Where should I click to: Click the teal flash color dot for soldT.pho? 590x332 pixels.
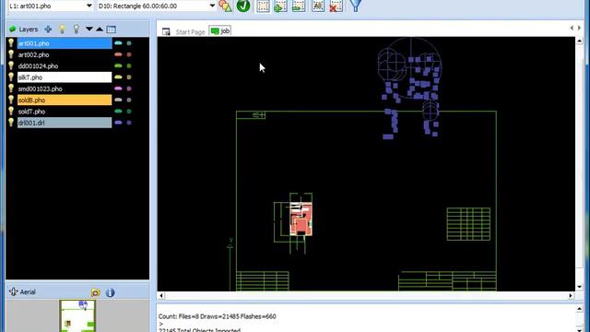129,112
